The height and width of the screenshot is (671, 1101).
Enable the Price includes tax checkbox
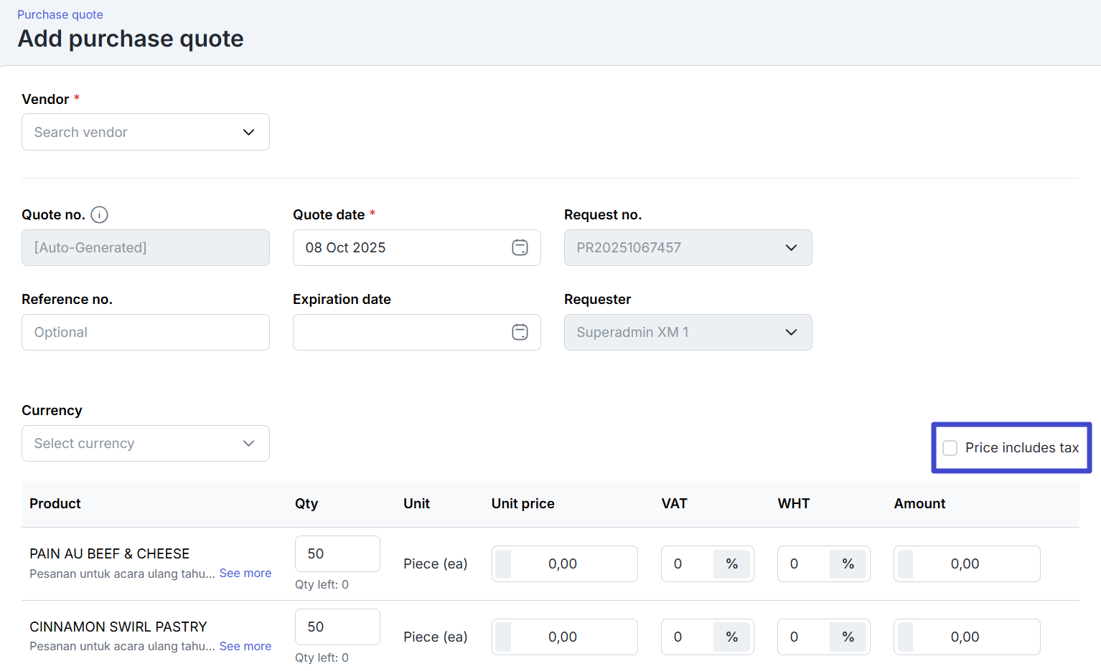click(x=950, y=448)
